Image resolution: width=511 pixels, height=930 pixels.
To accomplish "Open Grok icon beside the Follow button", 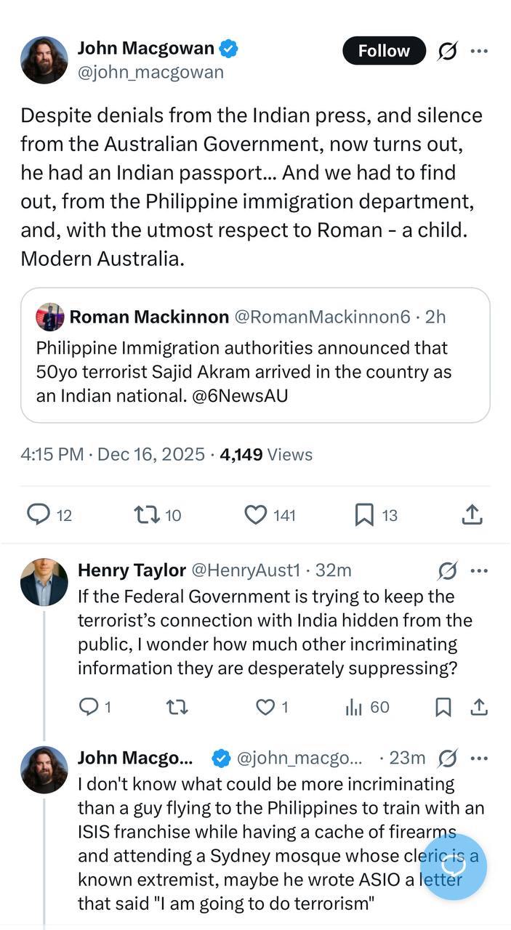I will (x=448, y=51).
